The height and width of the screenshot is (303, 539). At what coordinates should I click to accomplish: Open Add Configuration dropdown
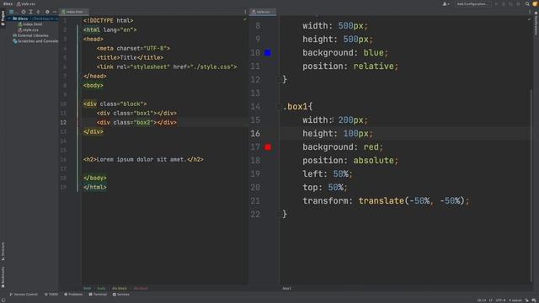[472, 3]
